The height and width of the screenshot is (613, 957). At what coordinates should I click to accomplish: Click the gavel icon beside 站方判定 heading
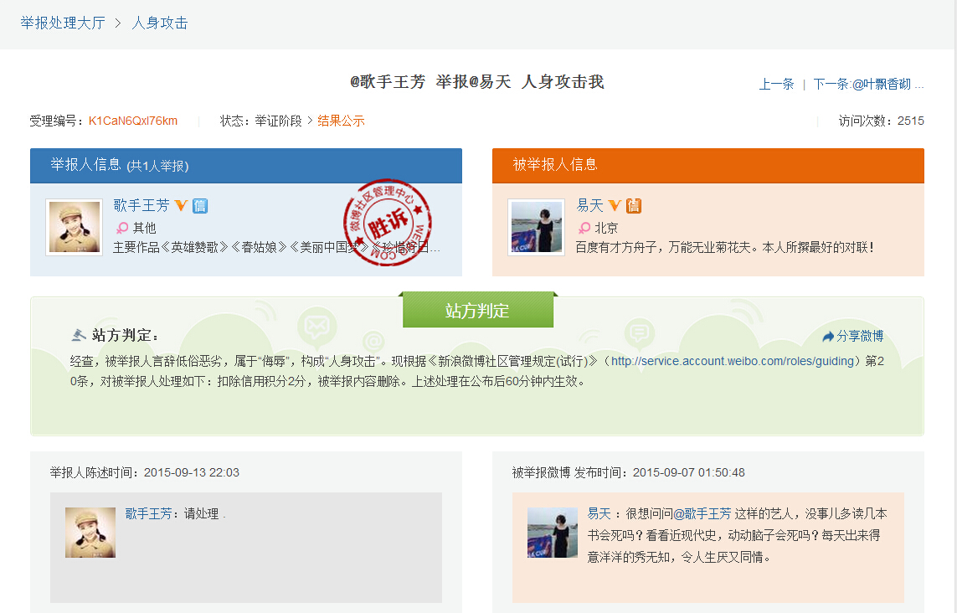[x=80, y=335]
